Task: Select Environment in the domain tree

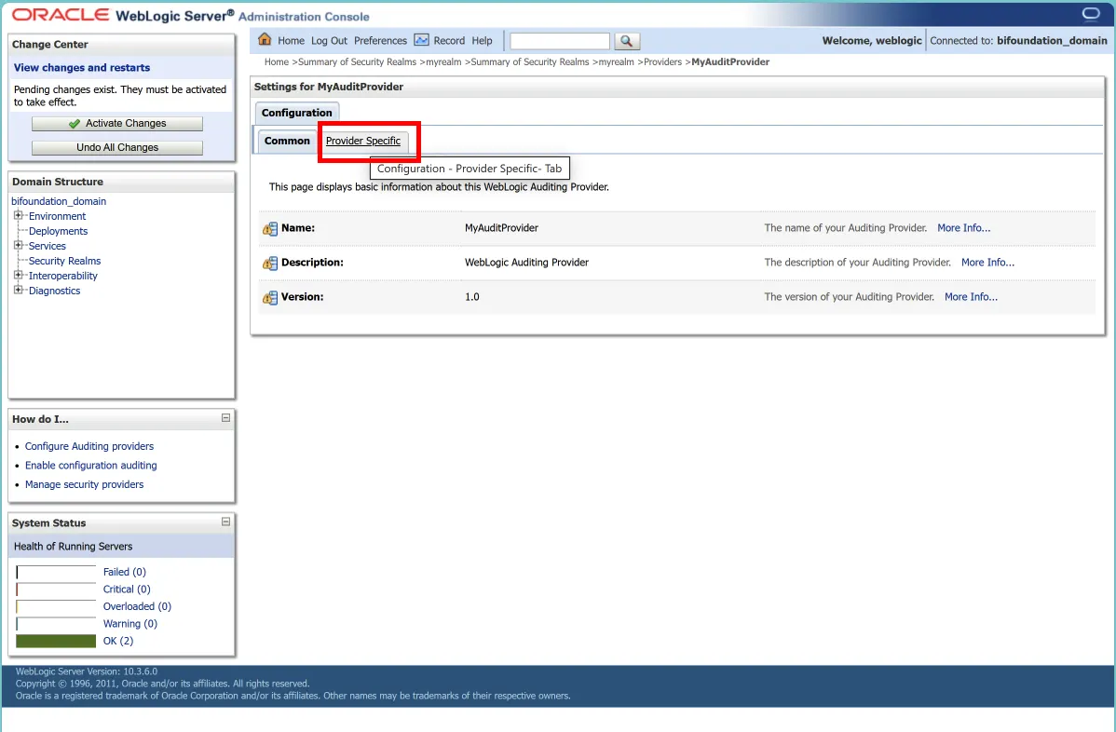Action: pos(57,216)
